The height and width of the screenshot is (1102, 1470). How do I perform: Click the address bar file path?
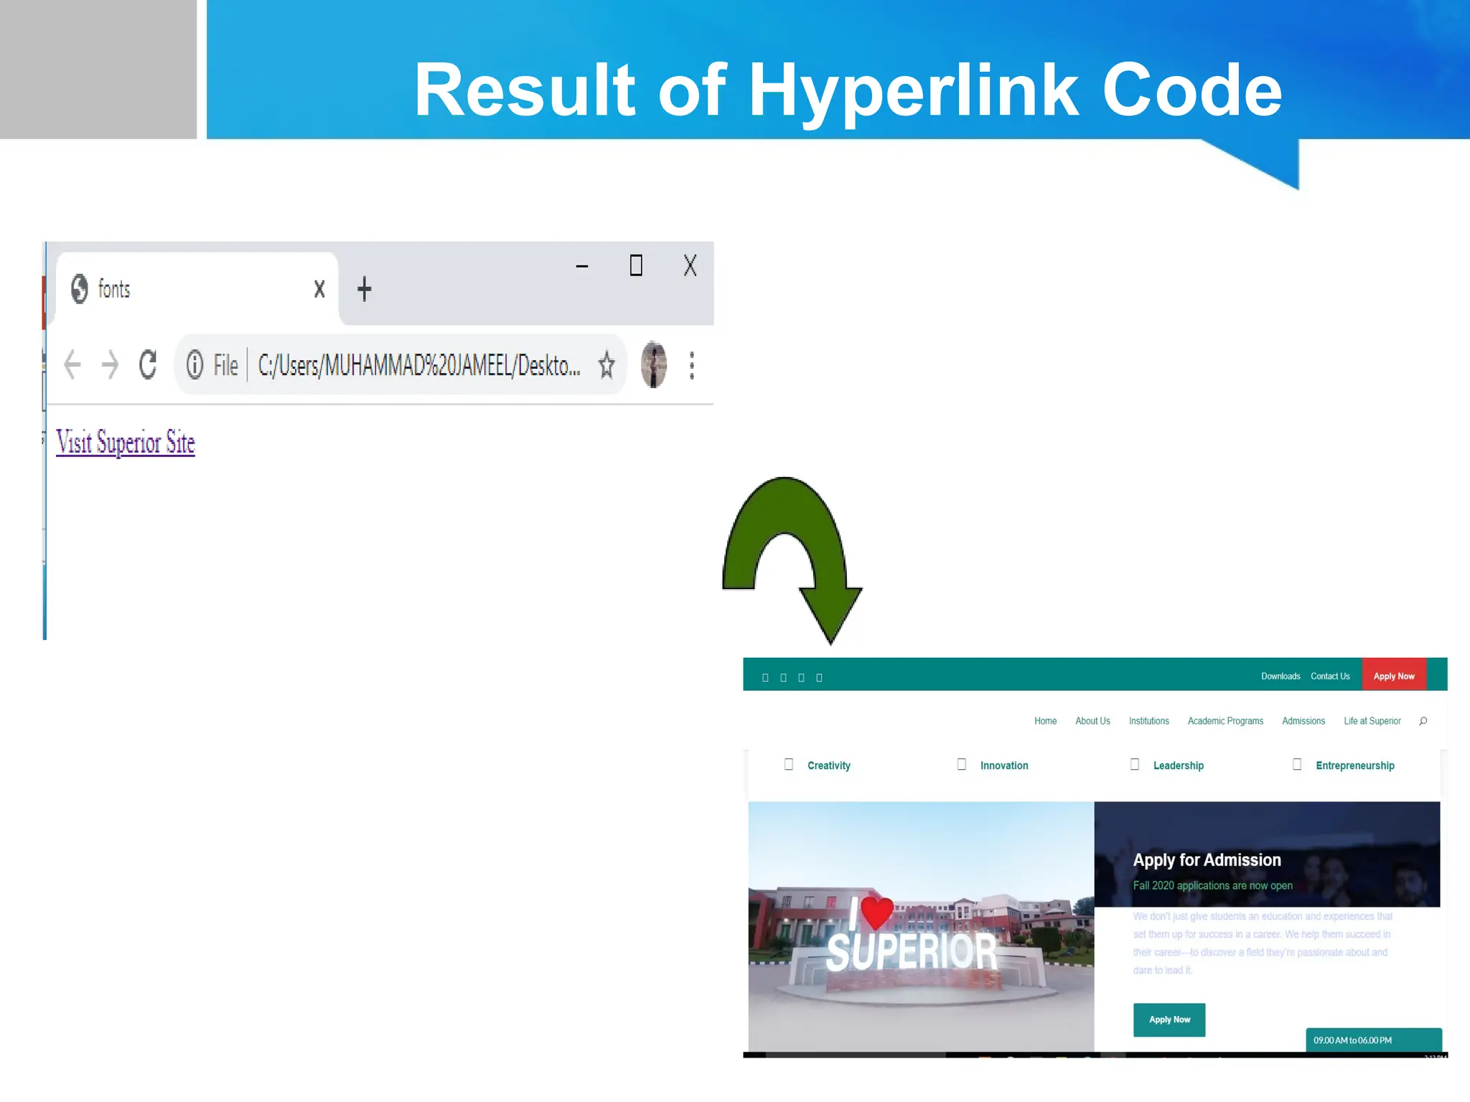coord(418,365)
